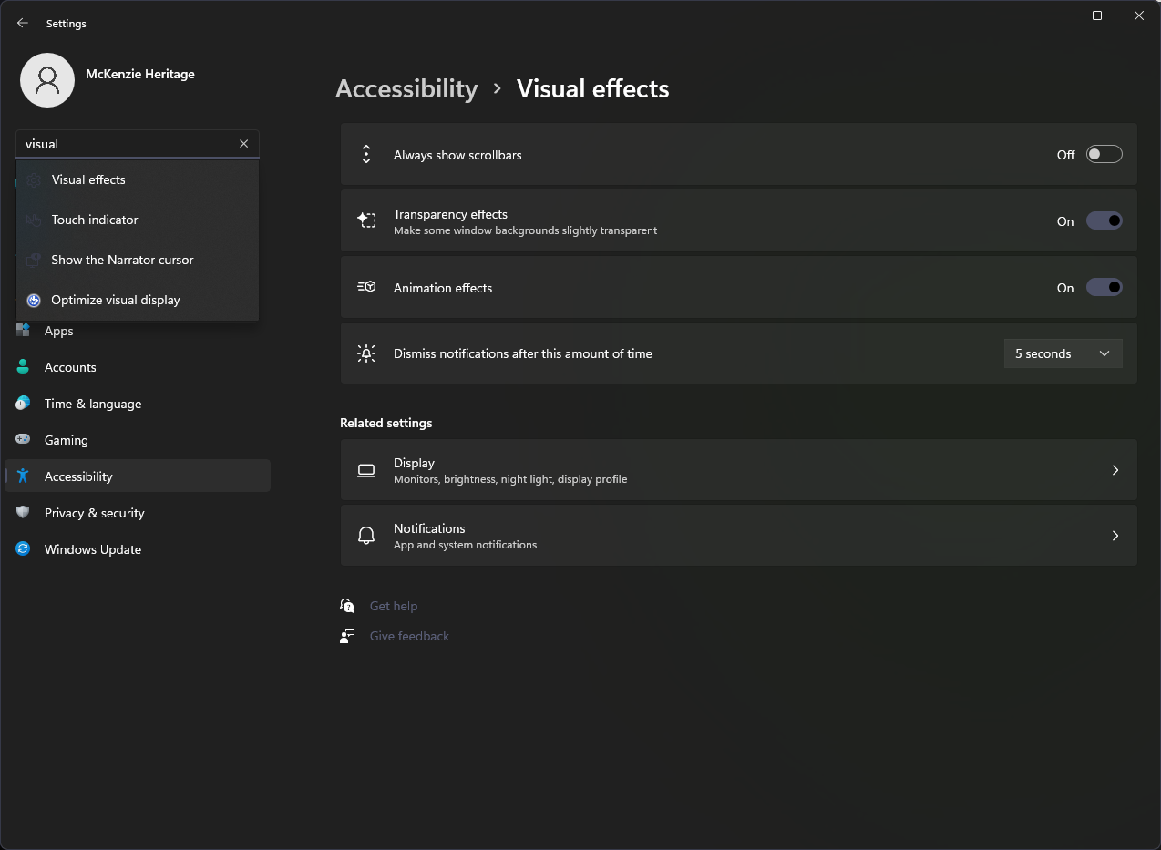Click the search field containing 'visual'
Viewport: 1161px width, 850px height.
click(x=128, y=144)
